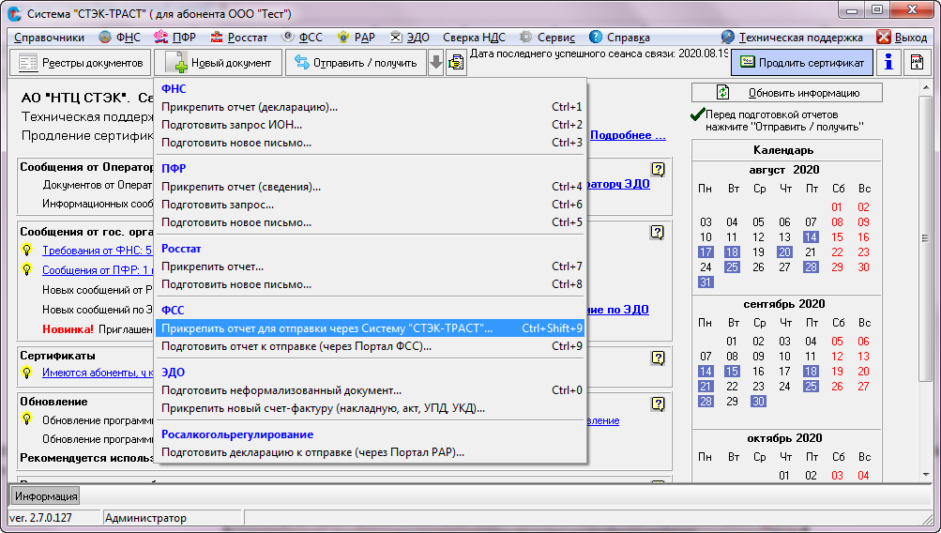This screenshot has width=941, height=533.
Task: Select September 25 in the calendar
Action: tap(811, 387)
